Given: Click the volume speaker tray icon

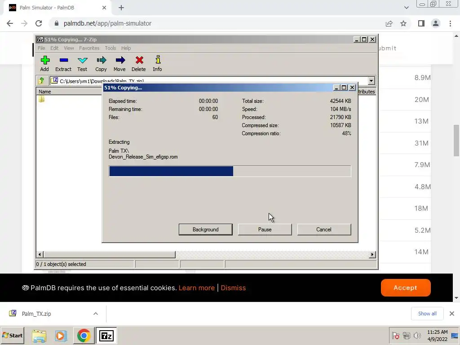Looking at the screenshot, I should (417, 335).
